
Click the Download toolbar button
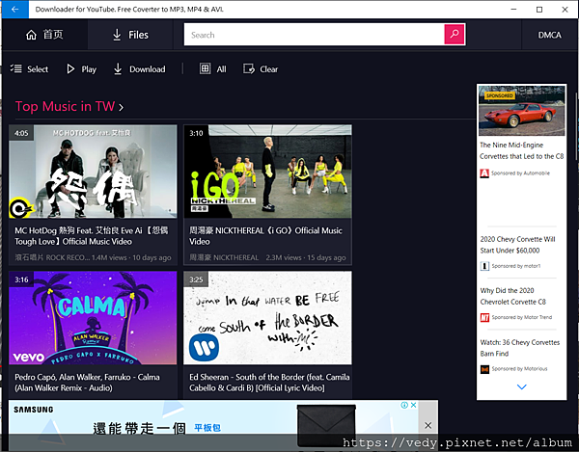pos(139,69)
